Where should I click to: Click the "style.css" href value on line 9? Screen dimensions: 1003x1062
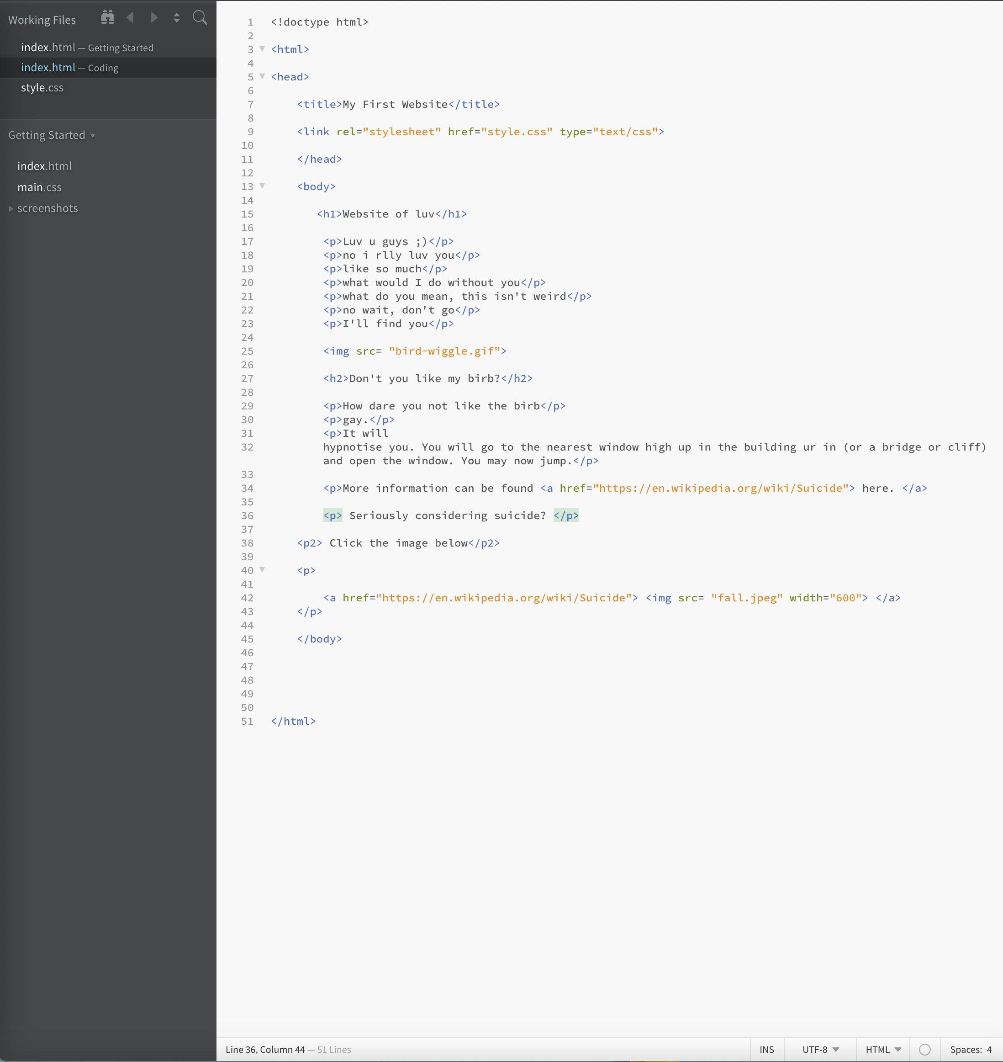(x=517, y=132)
